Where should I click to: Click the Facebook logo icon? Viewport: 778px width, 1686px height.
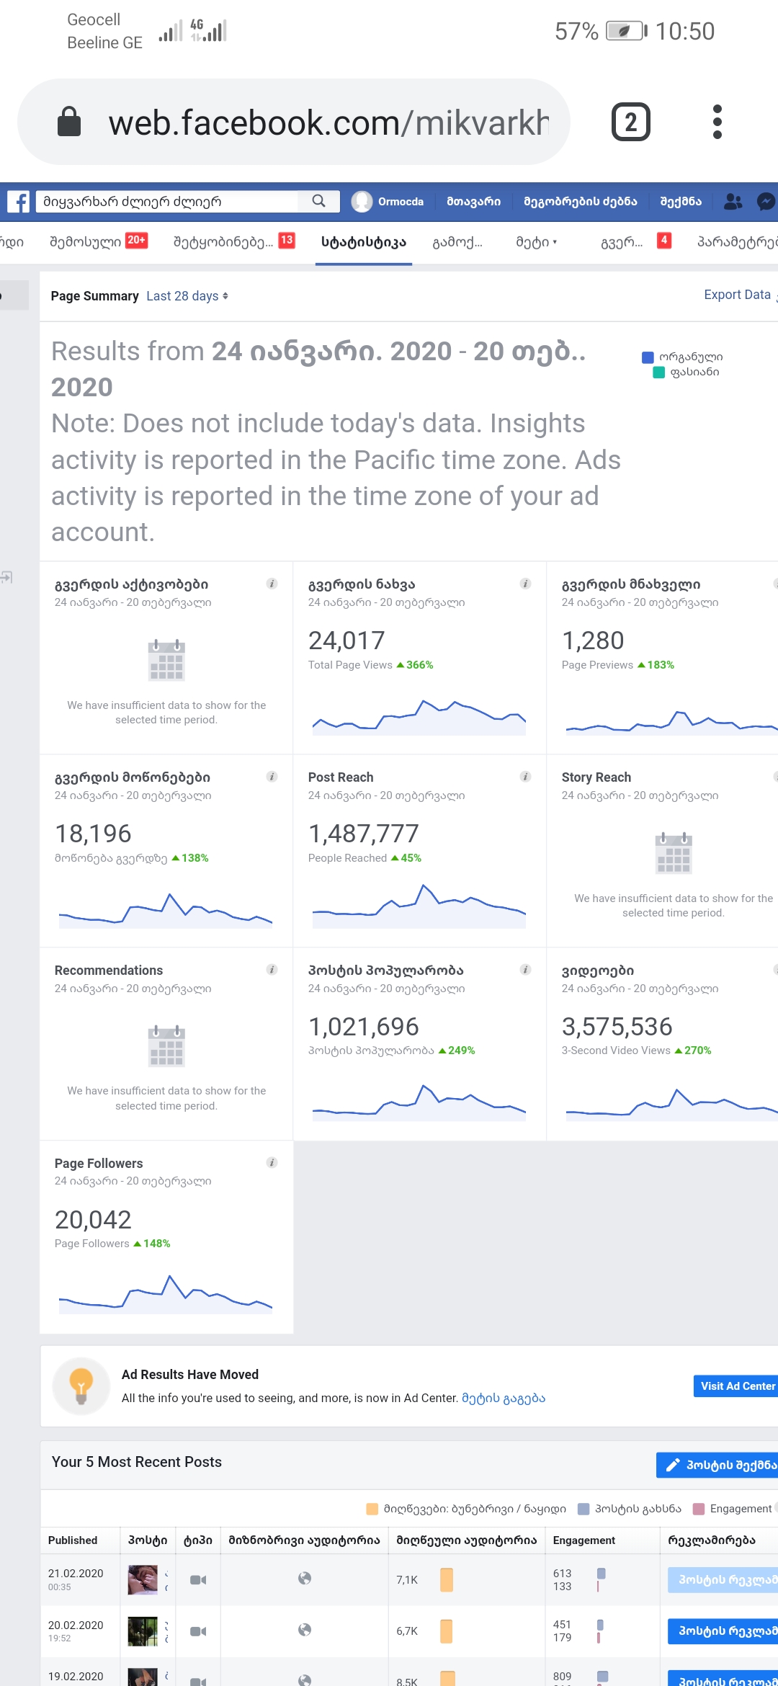(18, 202)
